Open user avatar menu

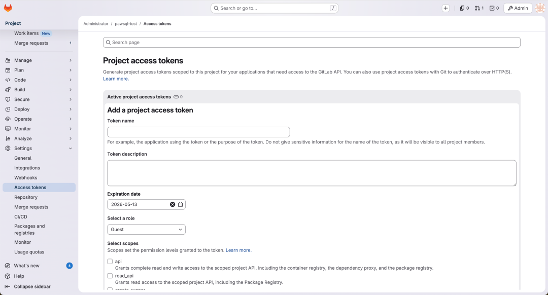coord(540,8)
